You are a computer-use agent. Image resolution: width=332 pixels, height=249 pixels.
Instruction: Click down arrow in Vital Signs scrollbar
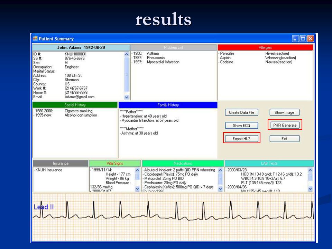pyautogui.click(x=137, y=188)
